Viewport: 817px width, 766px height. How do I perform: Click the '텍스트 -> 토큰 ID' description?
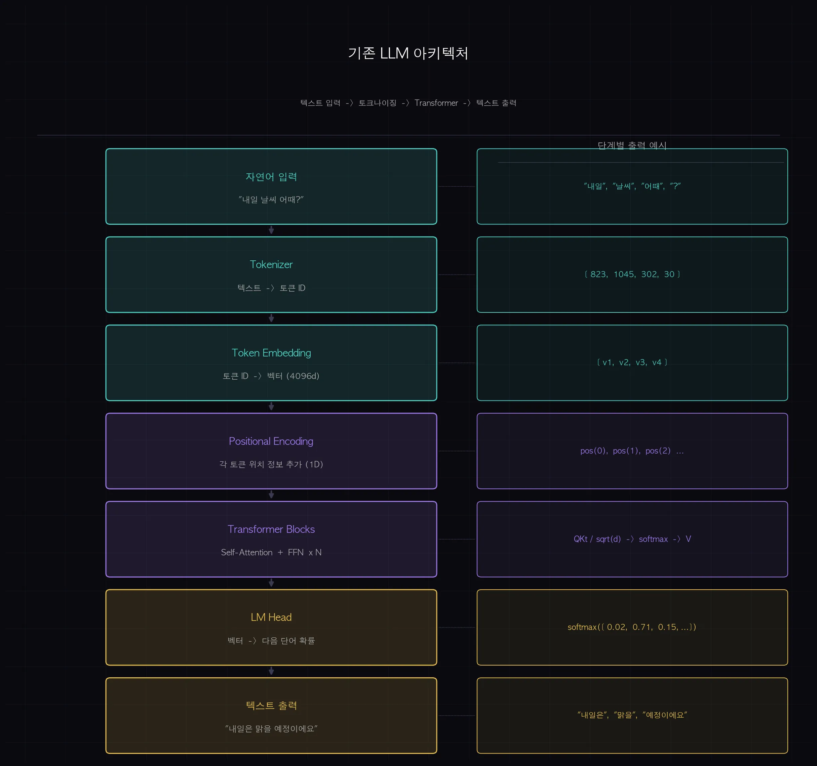271,288
